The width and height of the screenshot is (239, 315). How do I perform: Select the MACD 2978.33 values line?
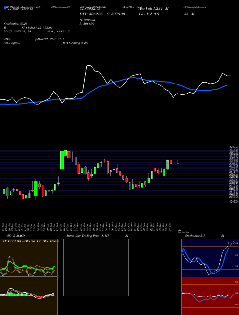pos(37,31)
